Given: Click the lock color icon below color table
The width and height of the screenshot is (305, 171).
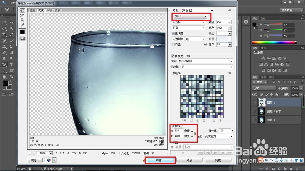Looking at the screenshot, I should click(204, 120).
